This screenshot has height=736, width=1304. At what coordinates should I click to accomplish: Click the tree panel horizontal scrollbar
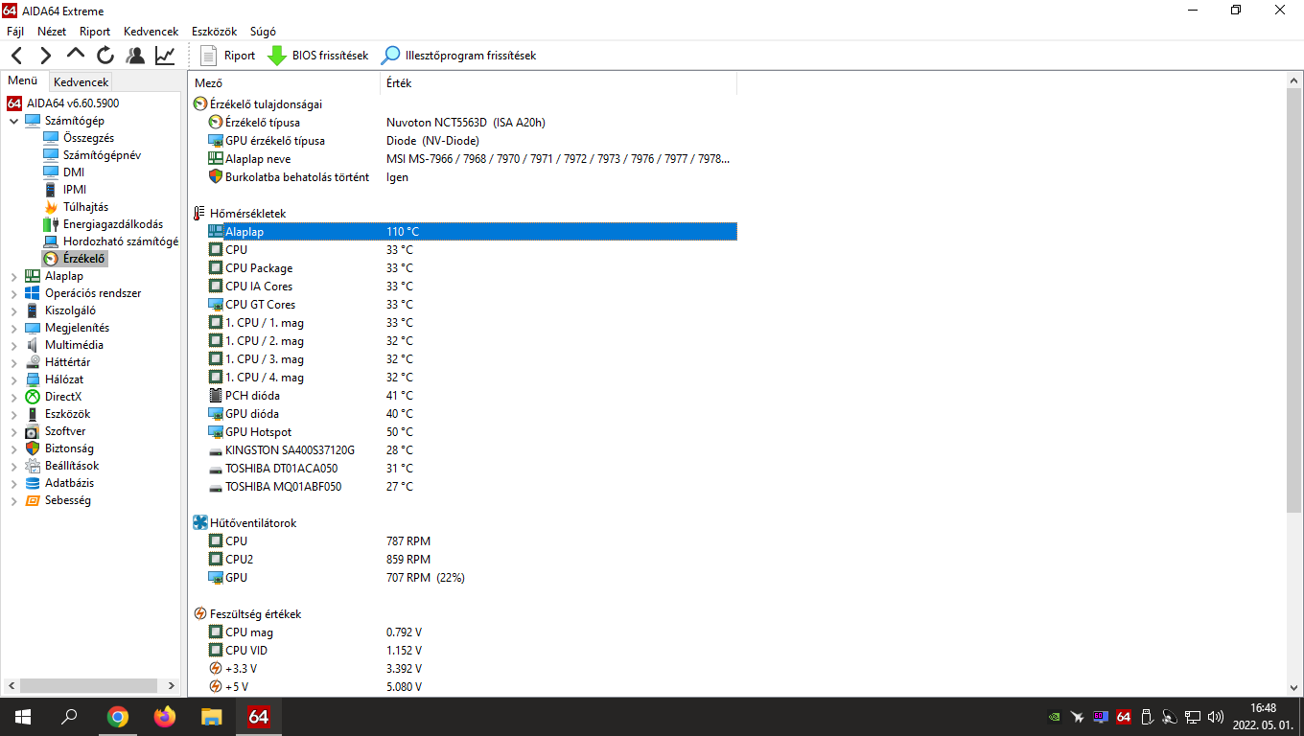(88, 686)
